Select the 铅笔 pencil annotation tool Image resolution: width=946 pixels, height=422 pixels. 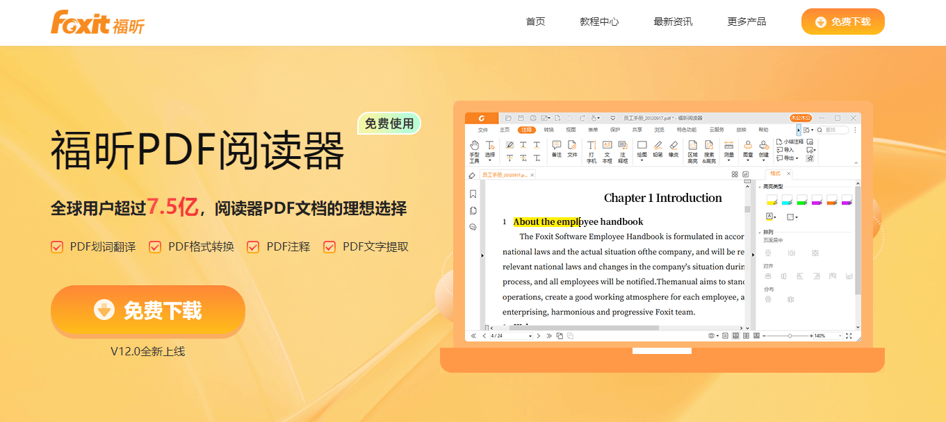[658, 146]
